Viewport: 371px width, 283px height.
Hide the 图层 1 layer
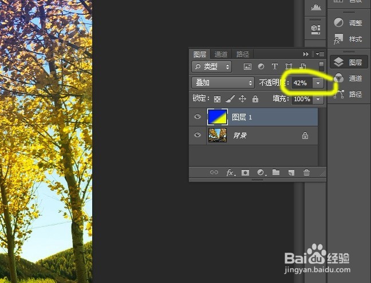198,117
